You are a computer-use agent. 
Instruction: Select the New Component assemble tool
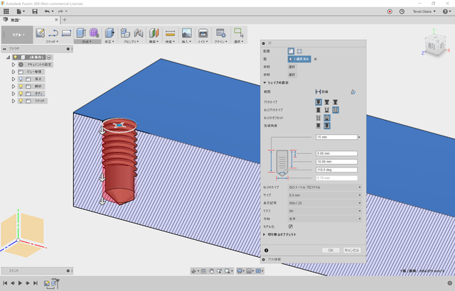pos(125,33)
